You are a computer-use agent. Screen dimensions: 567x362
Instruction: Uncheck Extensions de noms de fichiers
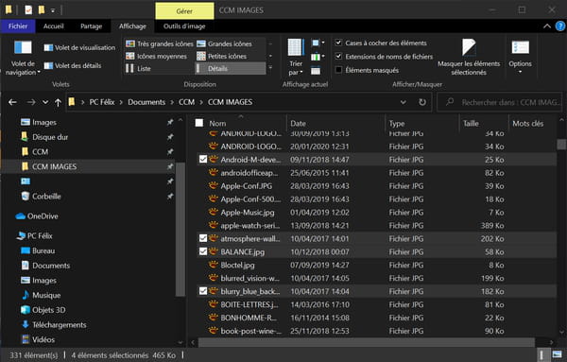[338, 56]
